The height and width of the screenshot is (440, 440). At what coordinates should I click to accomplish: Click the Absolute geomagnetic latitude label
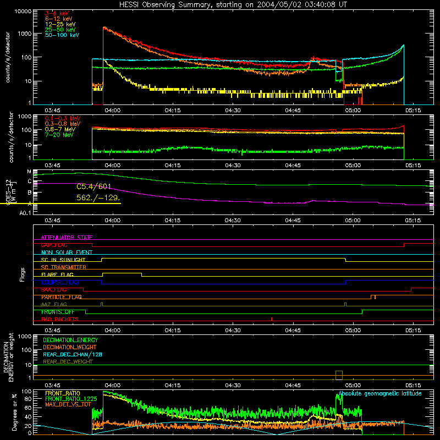click(380, 393)
